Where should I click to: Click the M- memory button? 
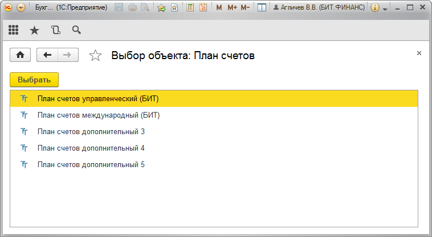point(245,8)
